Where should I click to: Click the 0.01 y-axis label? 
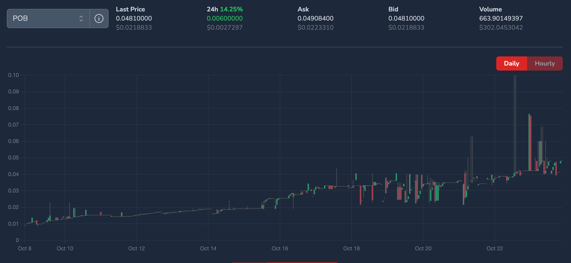(x=13, y=224)
